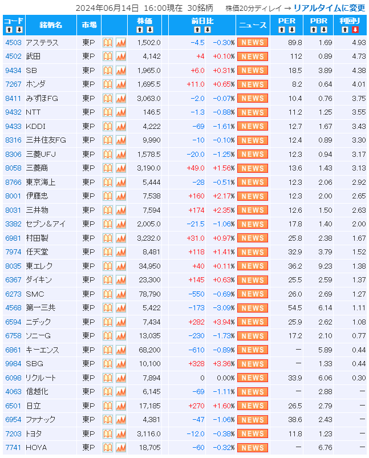Sort コード column ascending with up arrow
The width and height of the screenshot is (369, 458).
pos(9,30)
